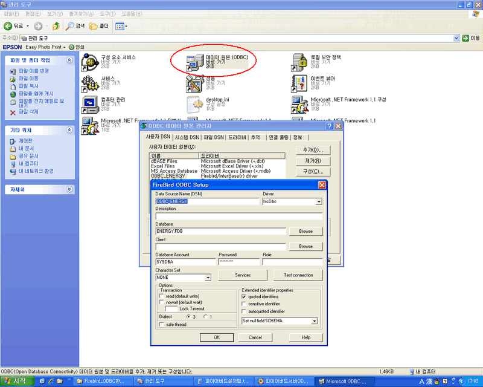
Task: Open the Services (서비스) gear shortcut icon
Action: [89, 83]
